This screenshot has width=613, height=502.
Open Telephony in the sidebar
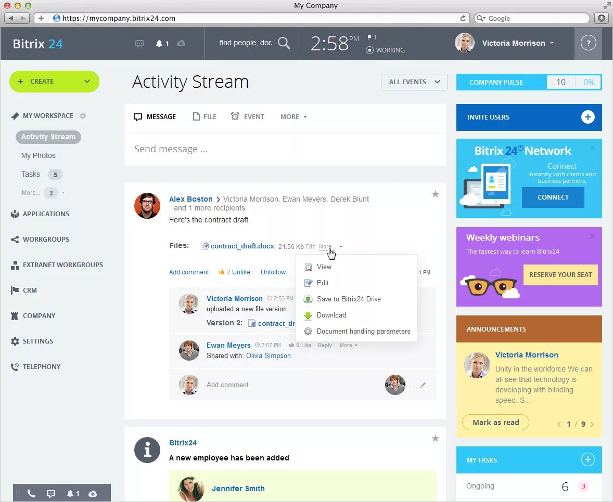42,366
